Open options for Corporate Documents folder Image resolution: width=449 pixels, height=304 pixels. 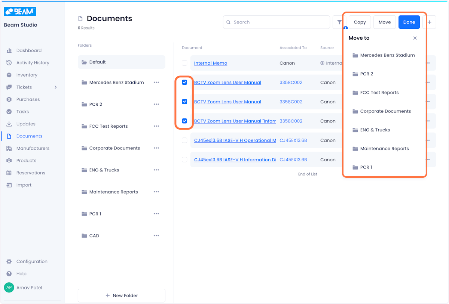156,148
